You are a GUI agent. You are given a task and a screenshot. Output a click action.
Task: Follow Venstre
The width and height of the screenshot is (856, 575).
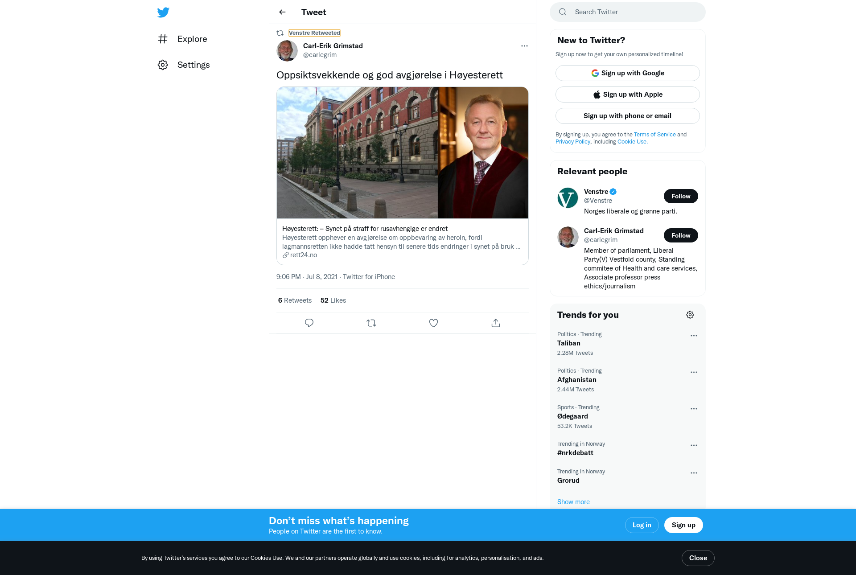tap(681, 196)
